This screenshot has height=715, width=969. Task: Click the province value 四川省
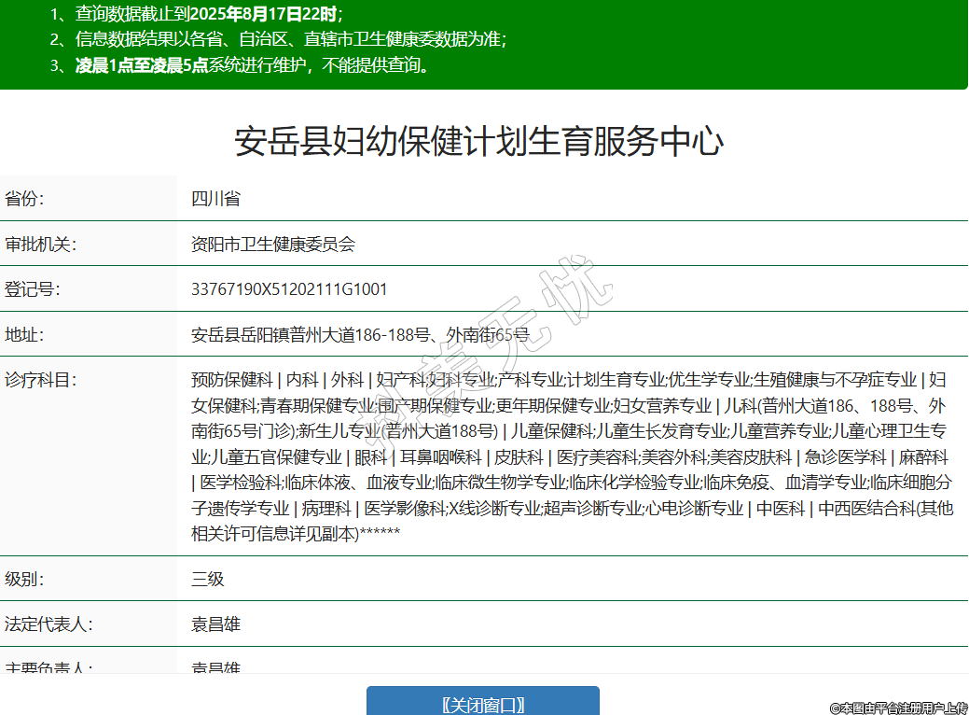pyautogui.click(x=215, y=199)
